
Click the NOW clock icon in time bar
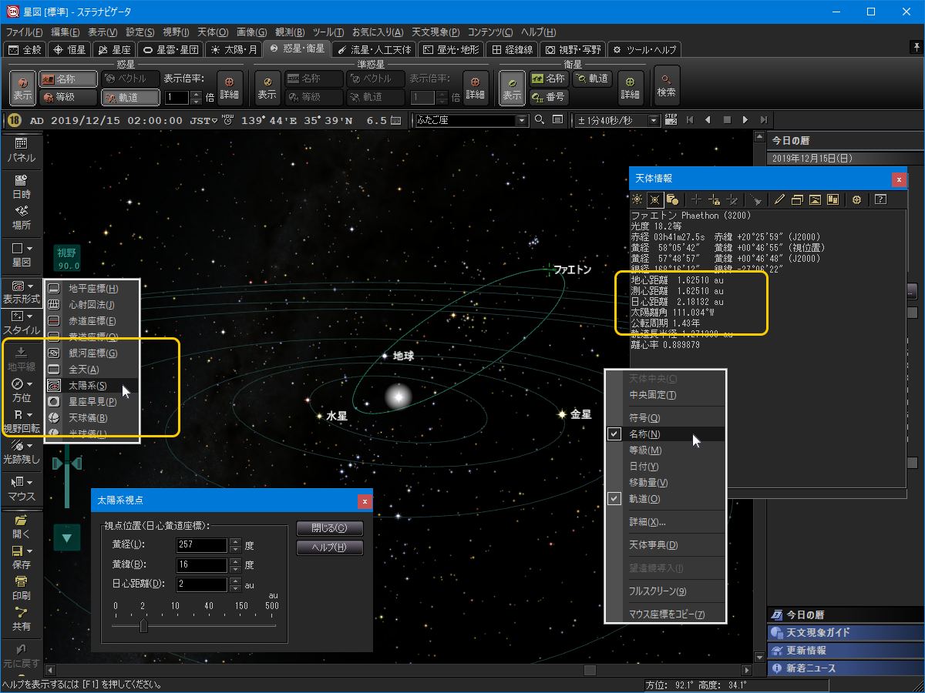pos(227,120)
